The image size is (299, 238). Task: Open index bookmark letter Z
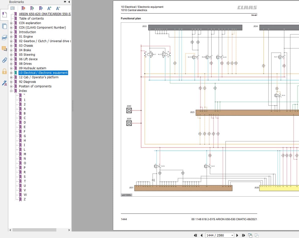tap(25, 199)
